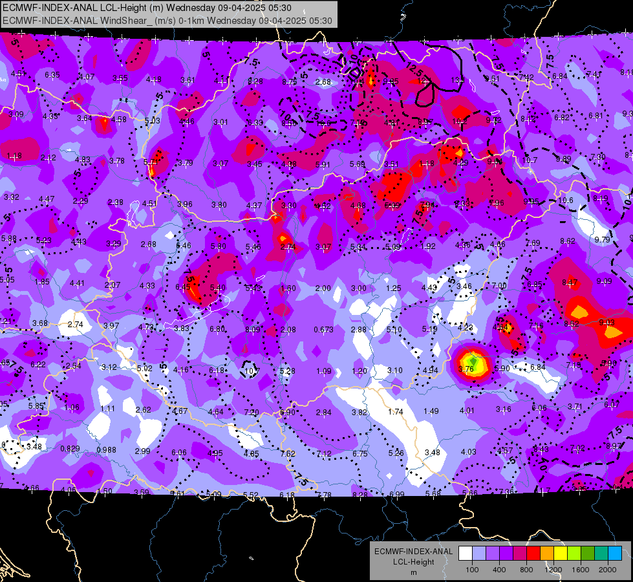
Task: Click the wind shear value '0.673'
Action: click(323, 330)
